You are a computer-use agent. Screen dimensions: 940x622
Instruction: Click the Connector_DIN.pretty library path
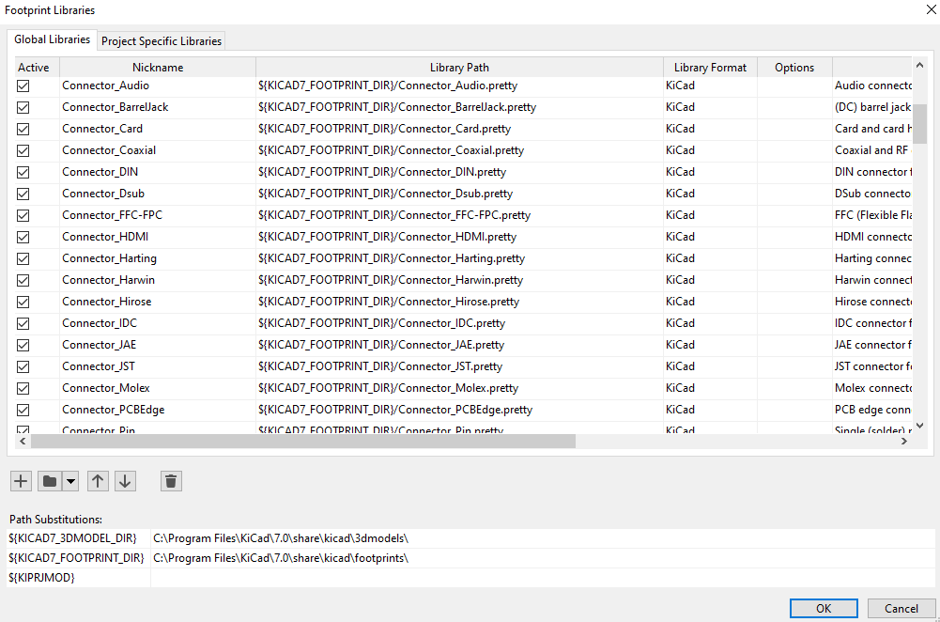460,172
